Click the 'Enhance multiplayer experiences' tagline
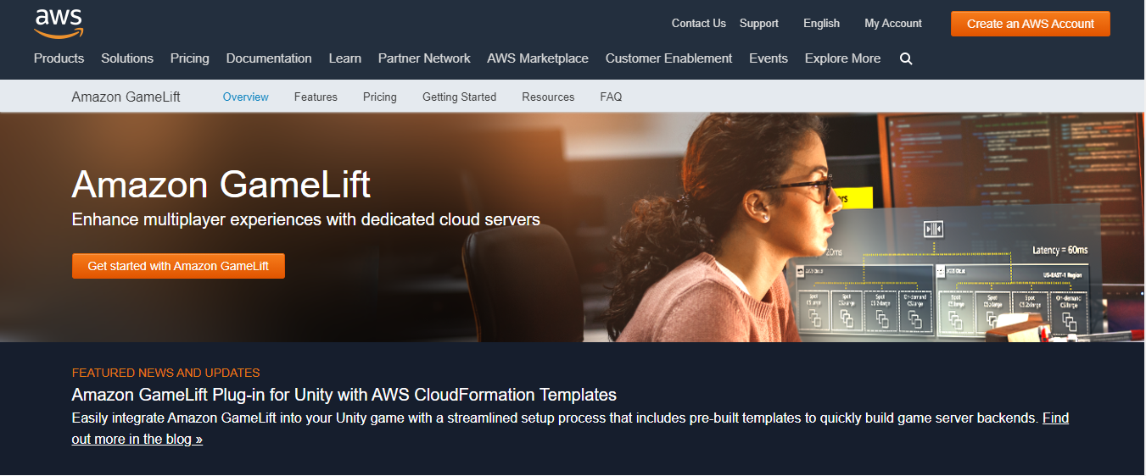Screen dimensions: 1146x476 (x=306, y=219)
